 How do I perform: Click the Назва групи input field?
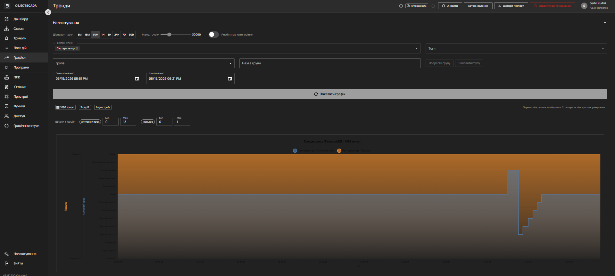point(330,63)
